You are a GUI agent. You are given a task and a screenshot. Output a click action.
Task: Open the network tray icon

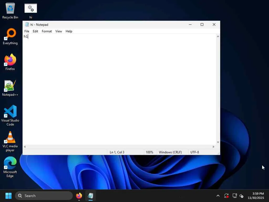click(235, 196)
